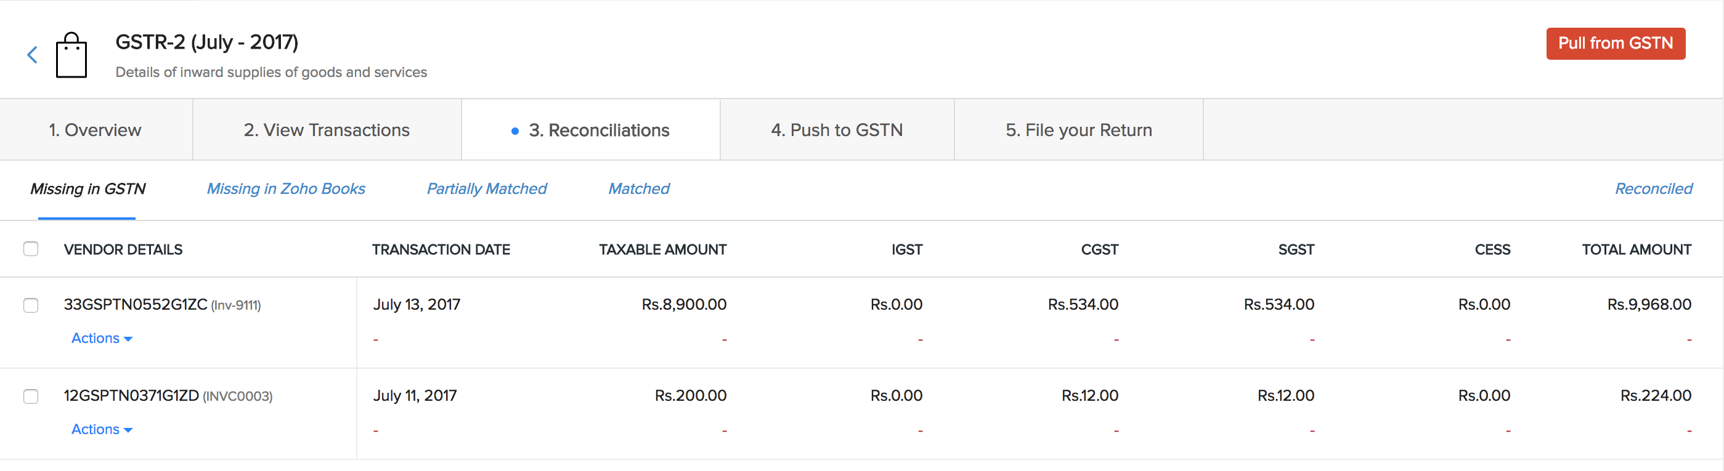
Task: Click the Pull from GSTN button
Action: click(x=1616, y=43)
